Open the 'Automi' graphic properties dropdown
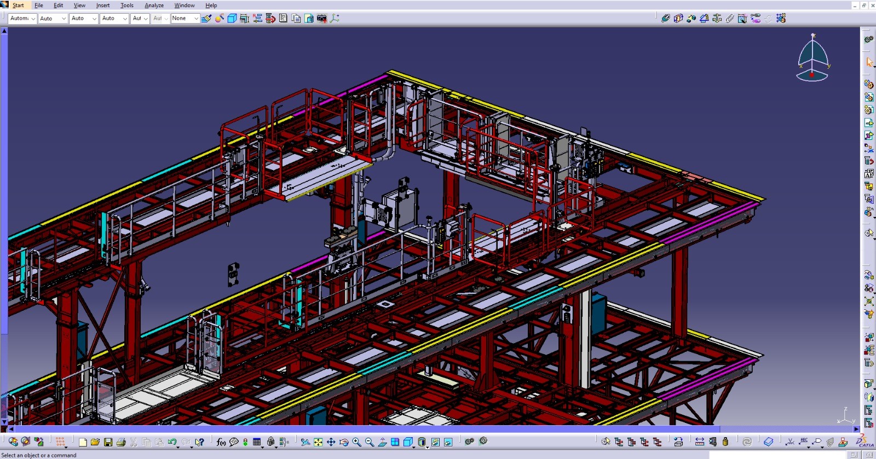The width and height of the screenshot is (876, 459). point(22,19)
